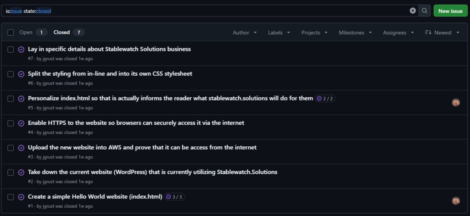The image size is (470, 216).
Task: Open the Projects filter dropdown
Action: coord(314,33)
